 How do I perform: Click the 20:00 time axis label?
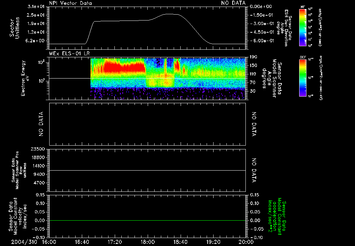coord(246,242)
